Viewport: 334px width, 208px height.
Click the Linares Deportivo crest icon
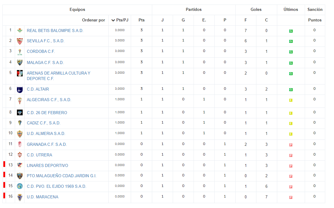click(x=20, y=165)
